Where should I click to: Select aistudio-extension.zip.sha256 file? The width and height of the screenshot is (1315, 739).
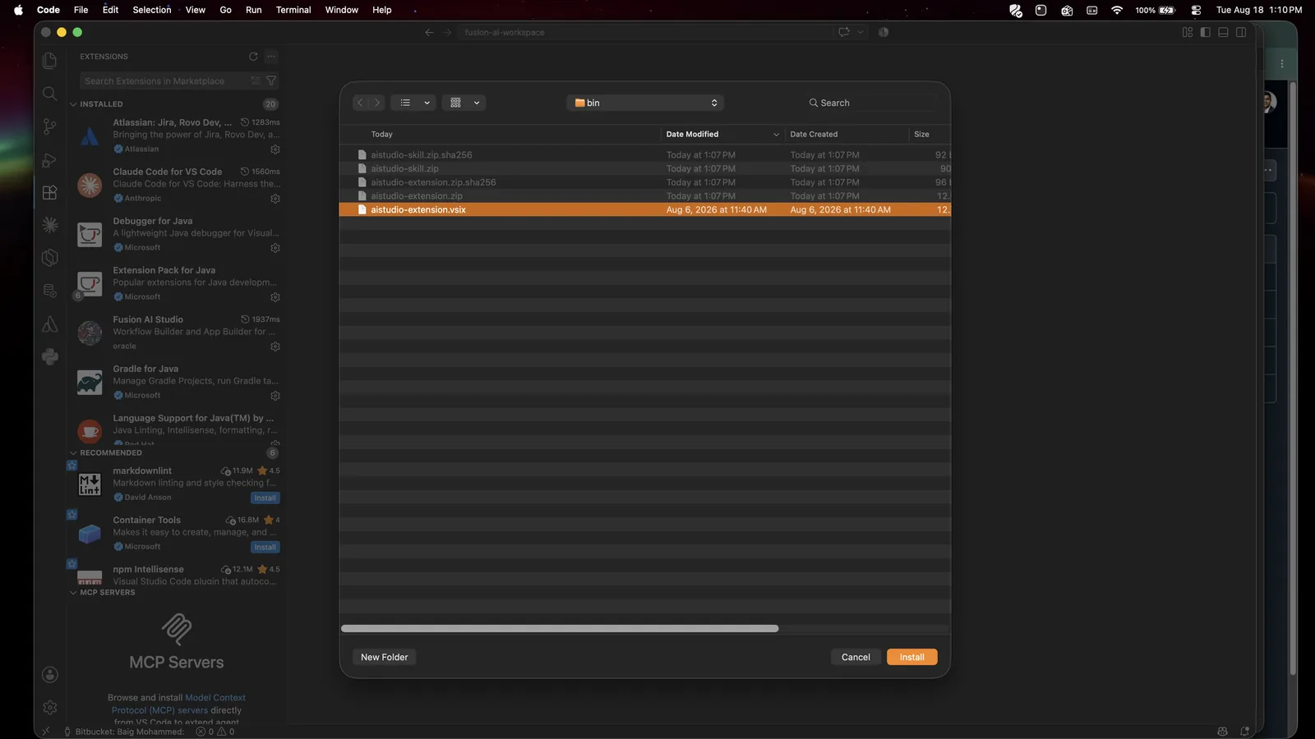coord(645,182)
